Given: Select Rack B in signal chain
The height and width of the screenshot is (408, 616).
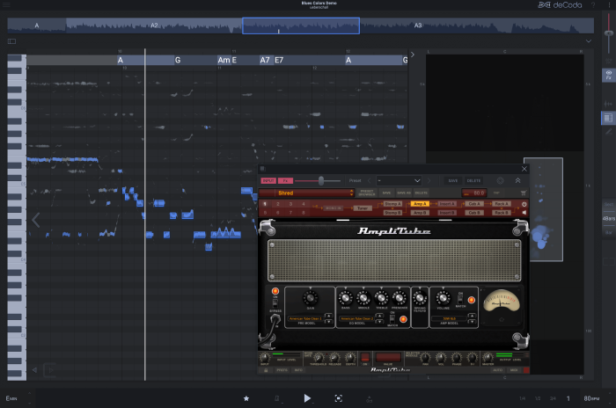Looking at the screenshot, I should click(502, 213).
